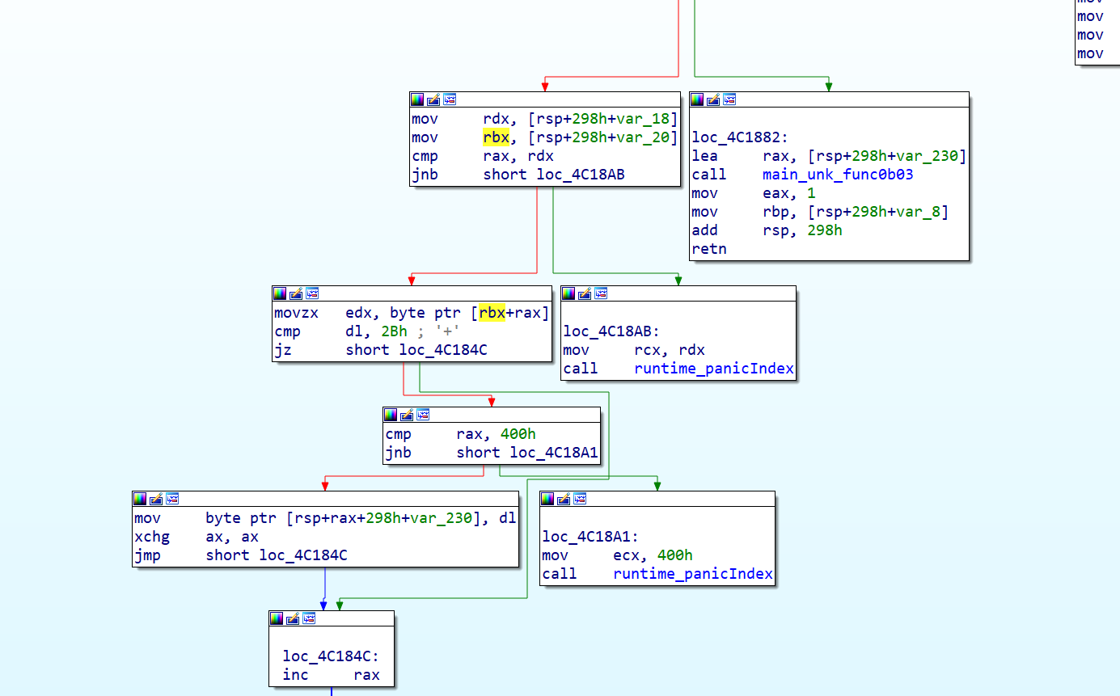
Task: Click runtime_panicIndex inside loc_4C18A1 block
Action: click(x=692, y=574)
